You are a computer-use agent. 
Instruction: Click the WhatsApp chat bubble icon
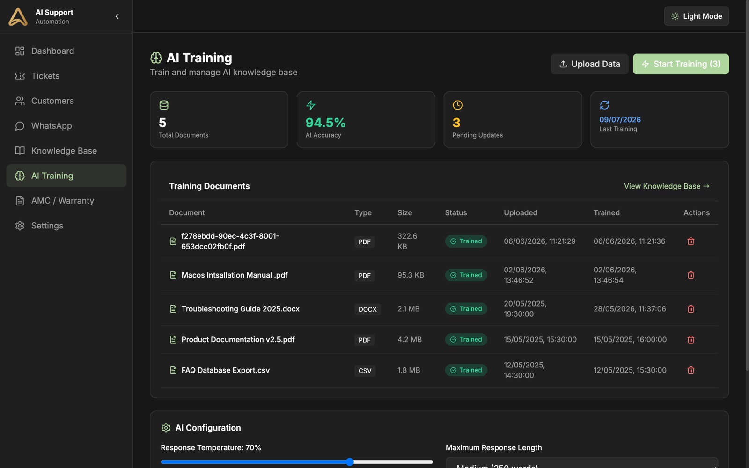pos(20,126)
